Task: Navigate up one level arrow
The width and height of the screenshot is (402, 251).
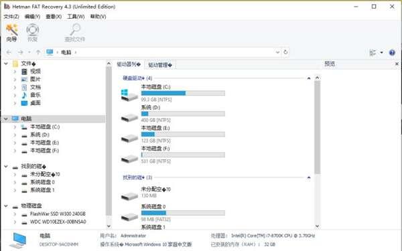Action: point(38,52)
